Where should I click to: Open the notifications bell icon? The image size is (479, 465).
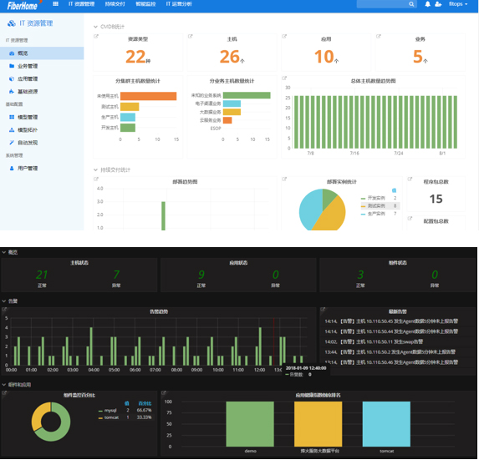click(428, 4)
